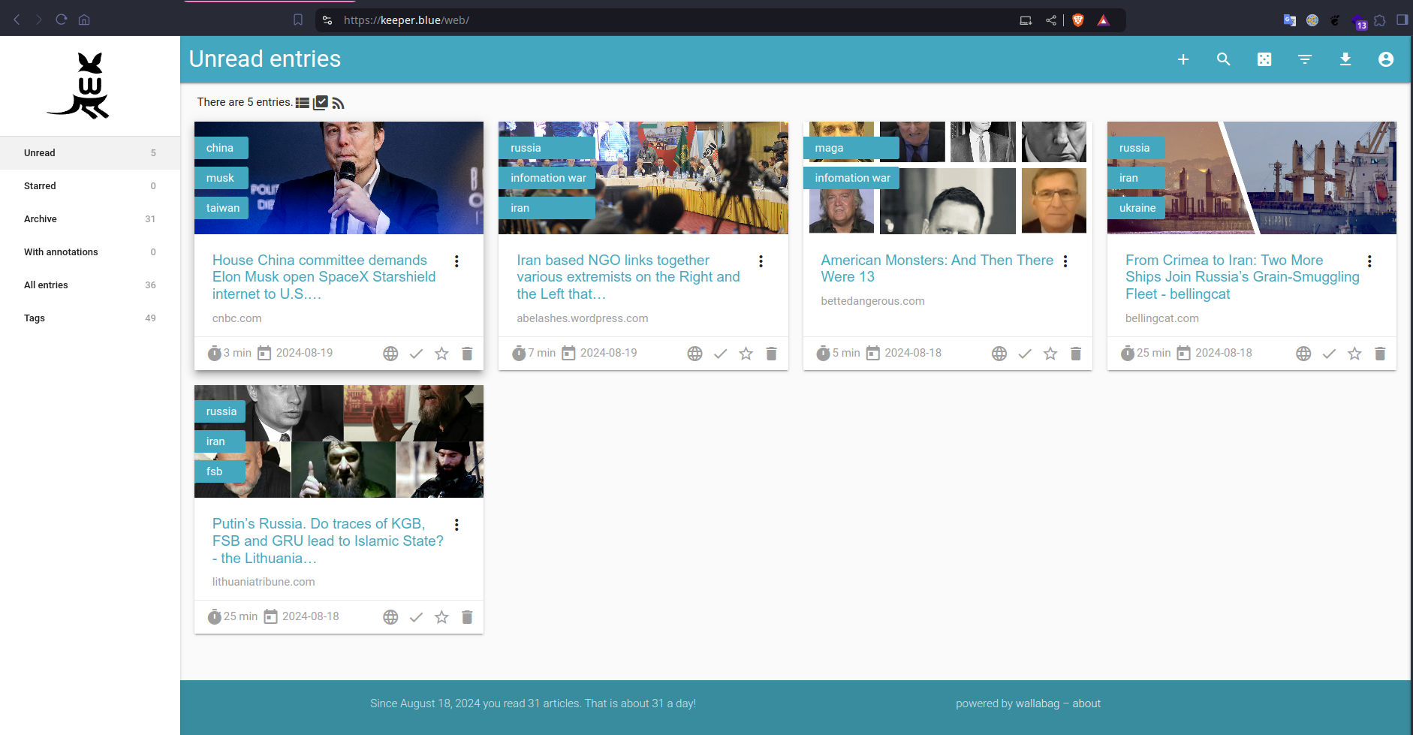Viewport: 1413px width, 735px height.
Task: Expand options menu for House China article
Action: click(x=456, y=261)
